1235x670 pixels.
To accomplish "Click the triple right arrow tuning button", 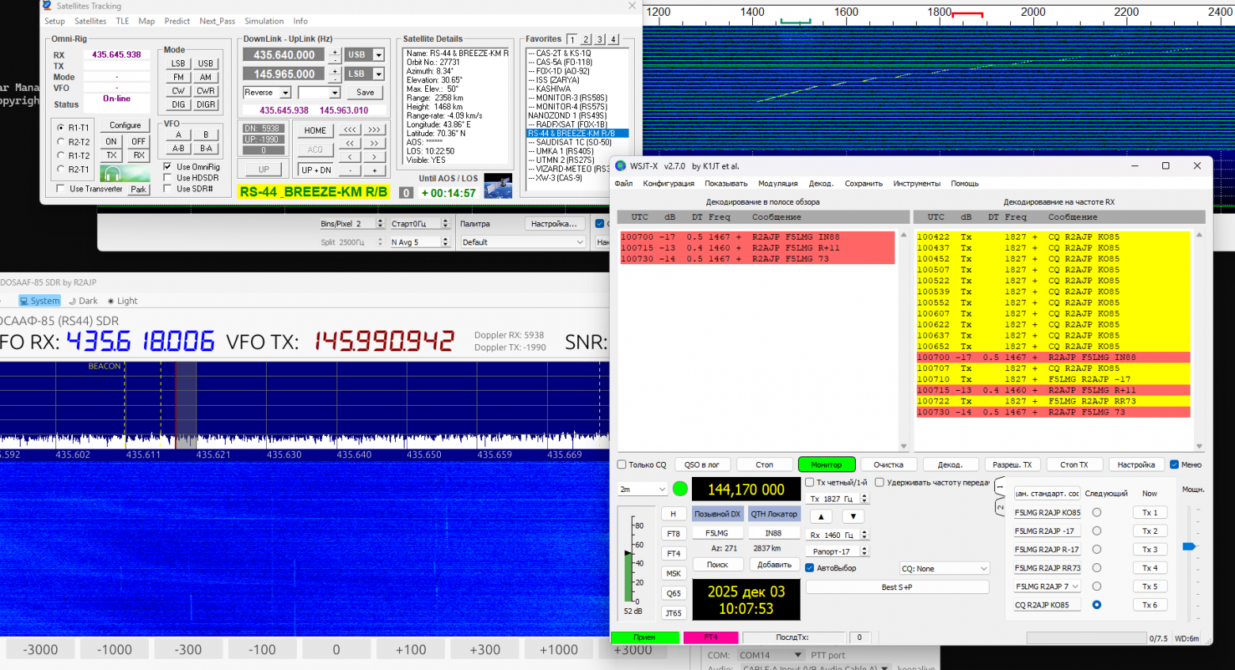I will tap(374, 130).
